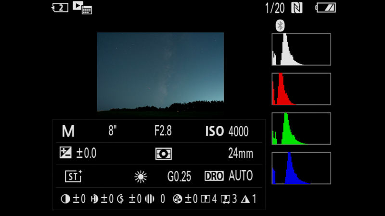The image size is (385, 216).
Task: Click the AUTO DRO setting text
Action: pos(241,176)
